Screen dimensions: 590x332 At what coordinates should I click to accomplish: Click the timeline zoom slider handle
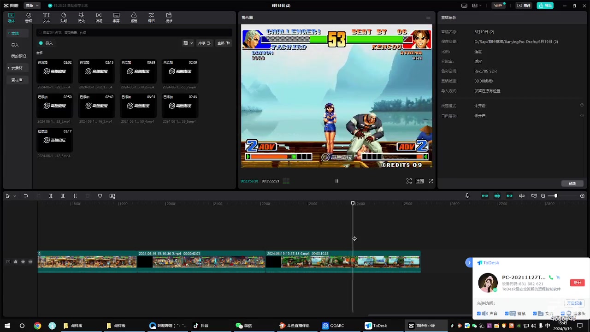tap(556, 196)
